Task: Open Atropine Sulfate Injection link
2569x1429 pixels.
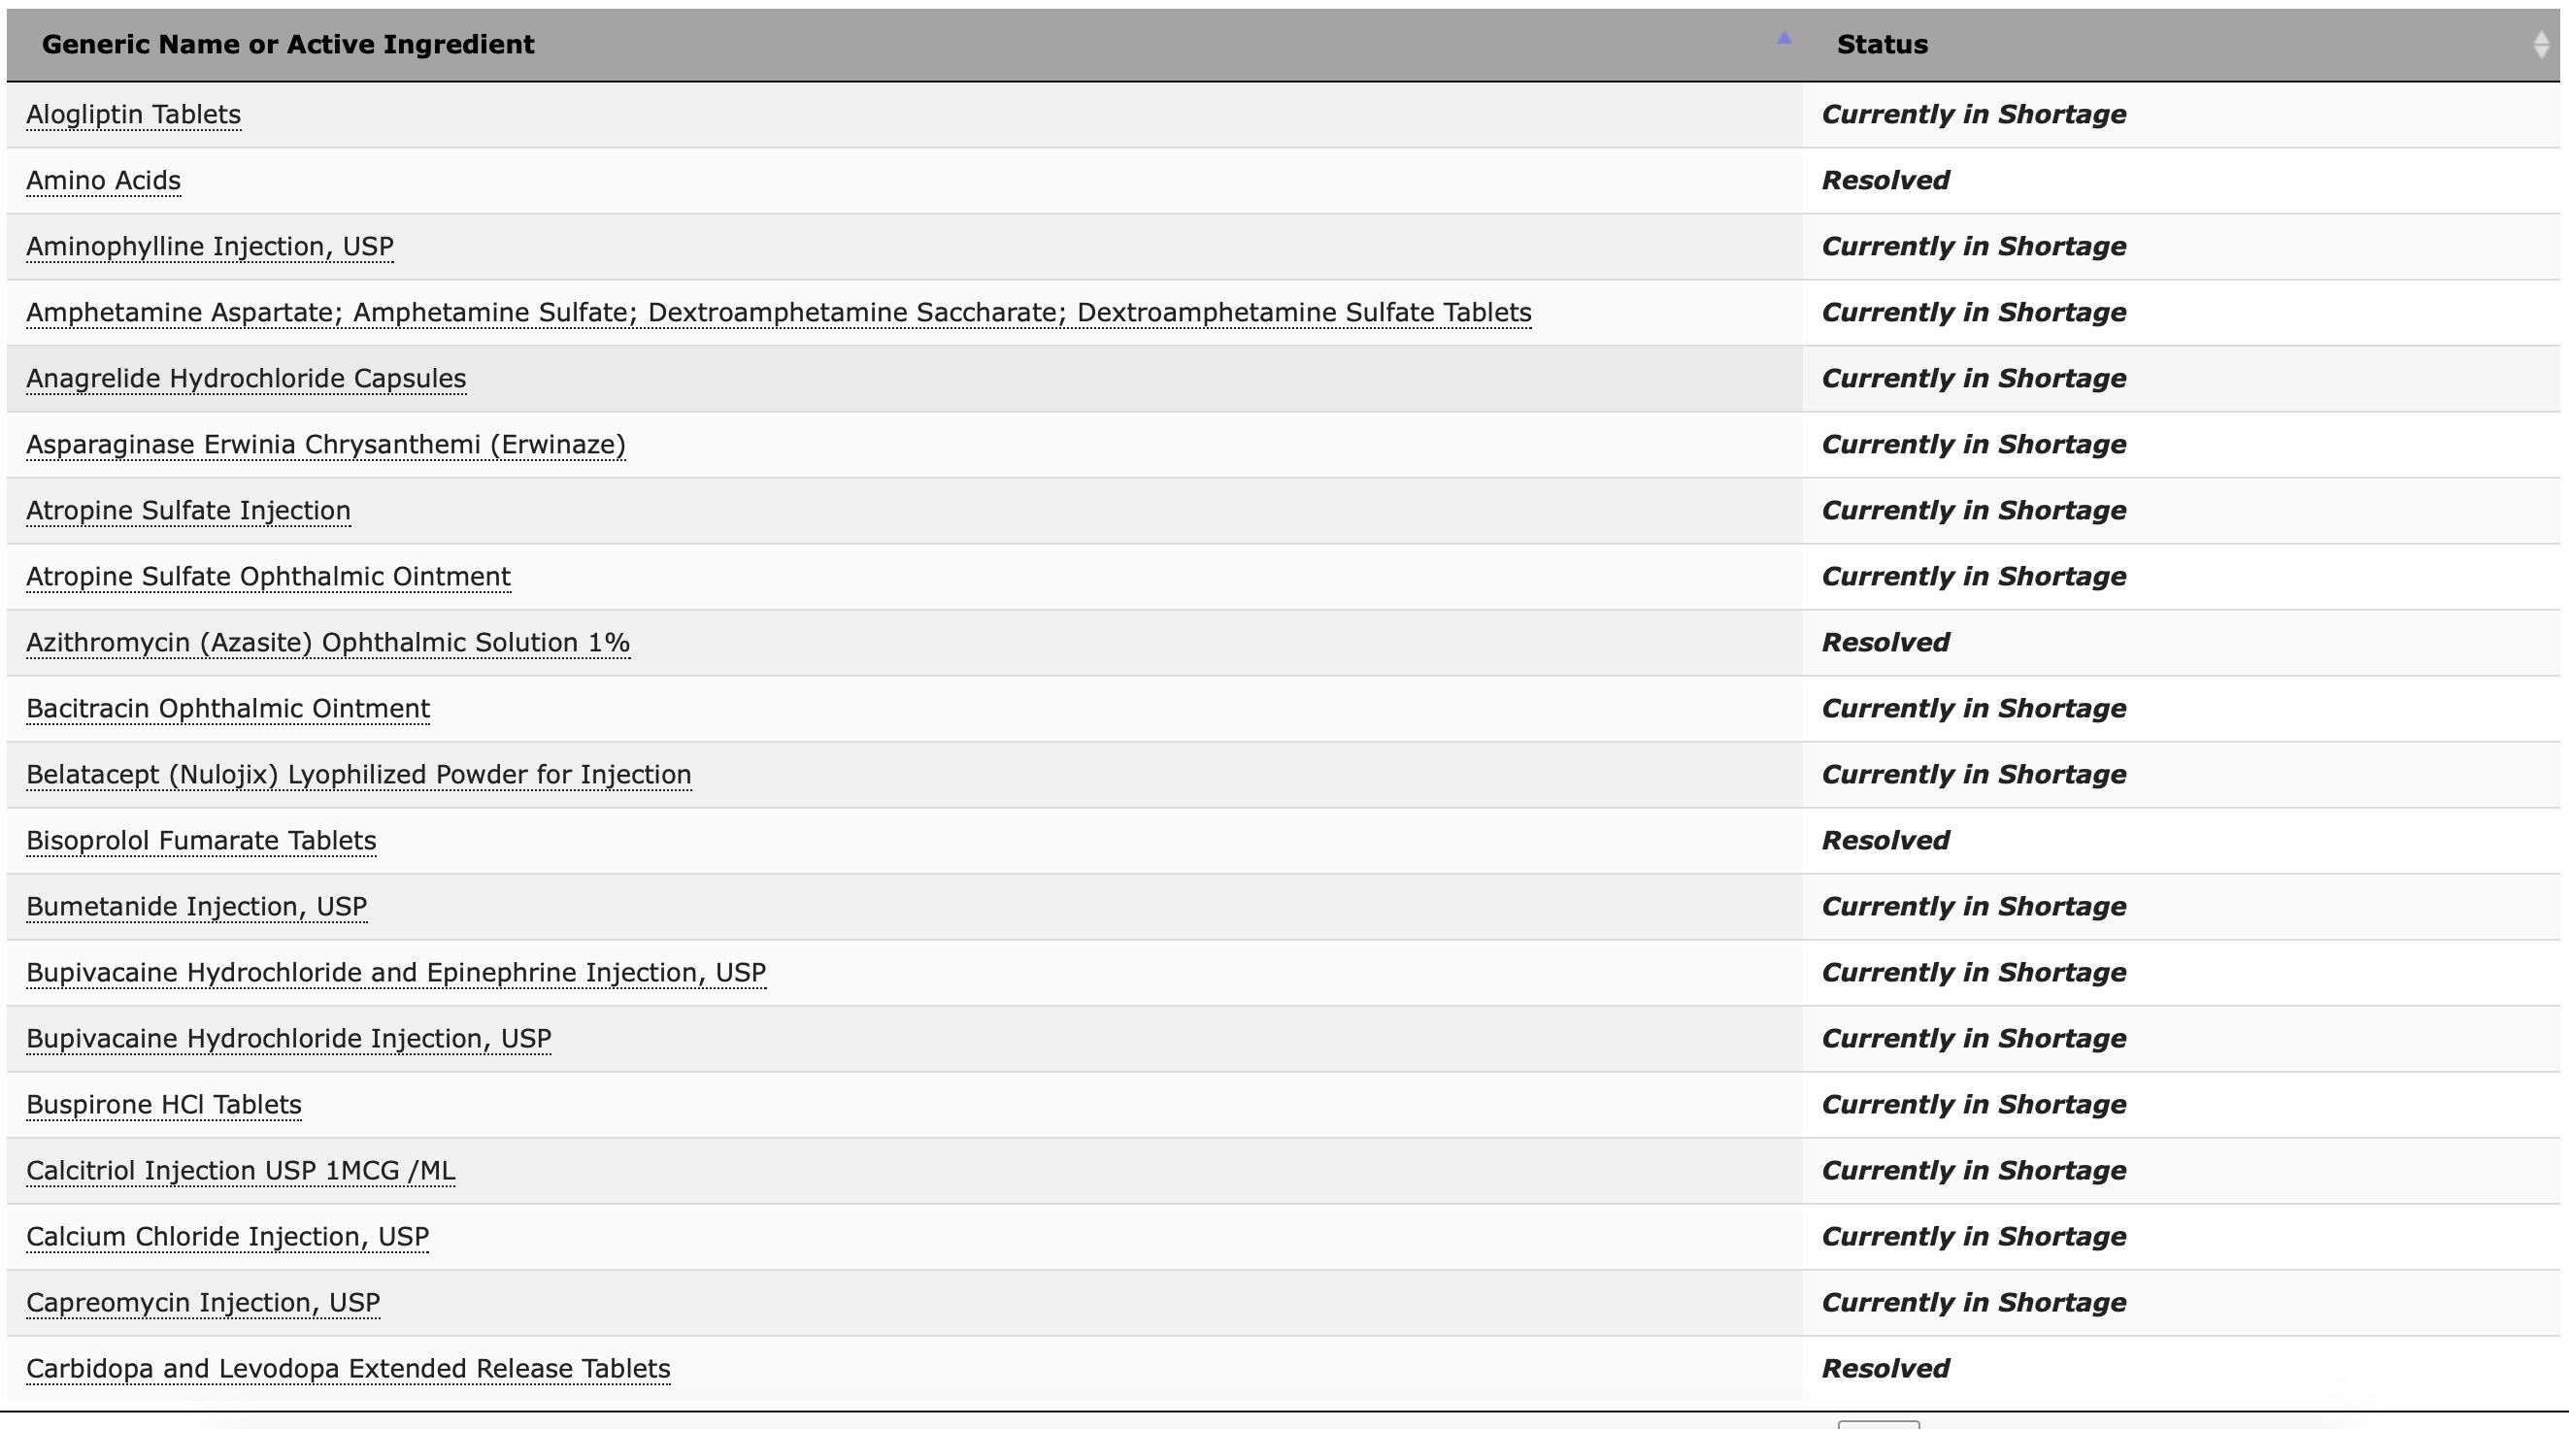Action: pyautogui.click(x=187, y=511)
